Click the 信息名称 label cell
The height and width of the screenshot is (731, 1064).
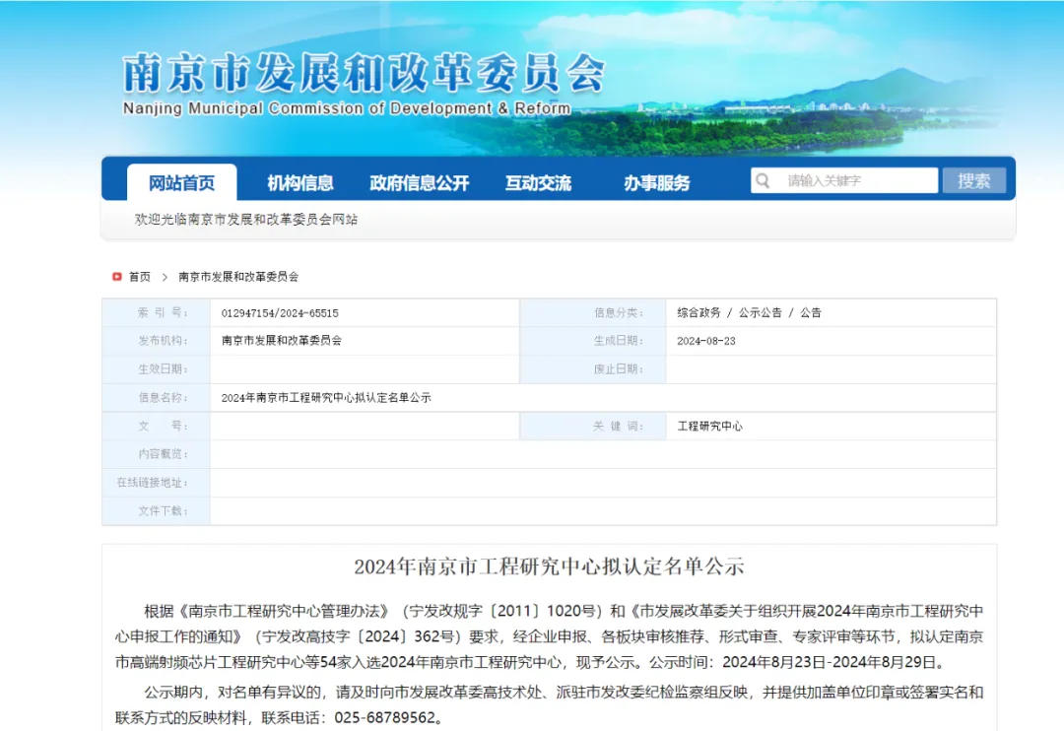[157, 398]
